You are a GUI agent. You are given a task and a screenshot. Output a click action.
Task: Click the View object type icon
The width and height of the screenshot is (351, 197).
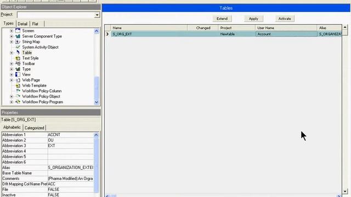pyautogui.click(x=18, y=74)
